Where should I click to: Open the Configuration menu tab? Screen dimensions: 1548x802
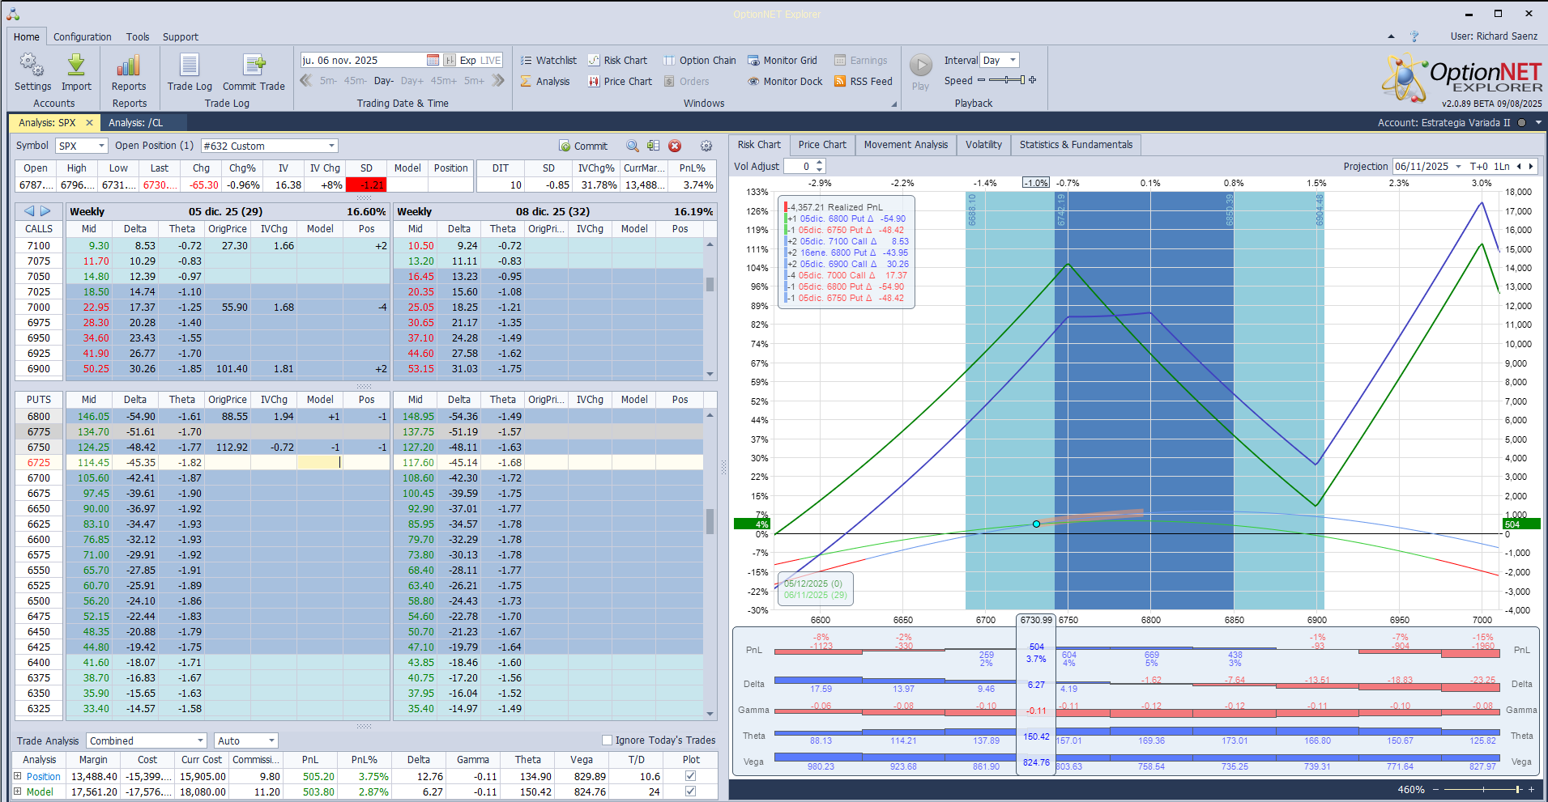tap(83, 37)
